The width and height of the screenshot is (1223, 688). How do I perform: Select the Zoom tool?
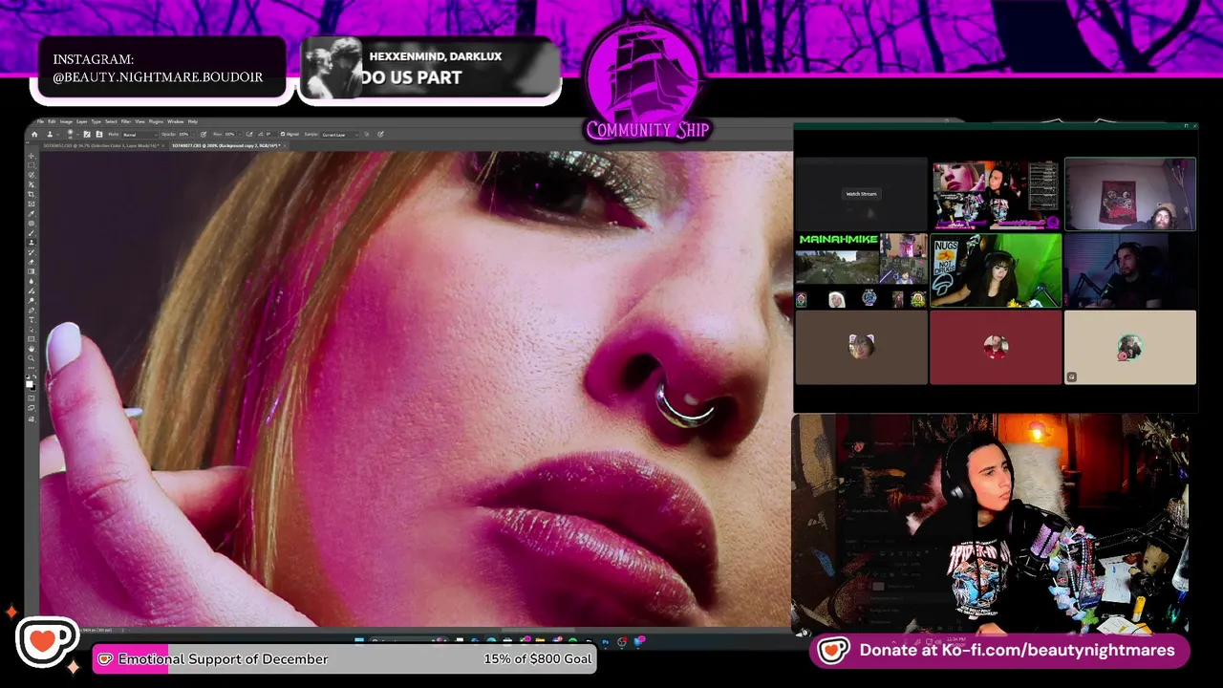(31, 358)
